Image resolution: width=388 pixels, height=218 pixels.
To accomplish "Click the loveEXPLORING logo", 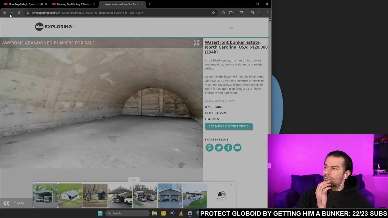I will click(x=53, y=27).
